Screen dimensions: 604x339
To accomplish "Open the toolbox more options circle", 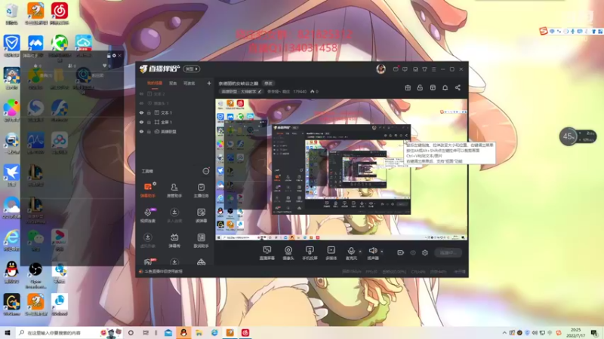I will (205, 171).
